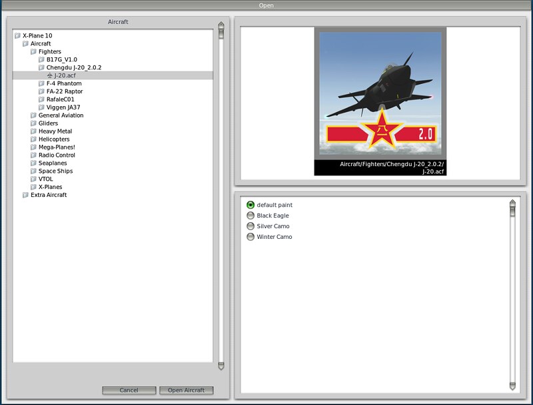The height and width of the screenshot is (405, 533).
Task: Click the Mega-Planes! label
Action: [57, 147]
